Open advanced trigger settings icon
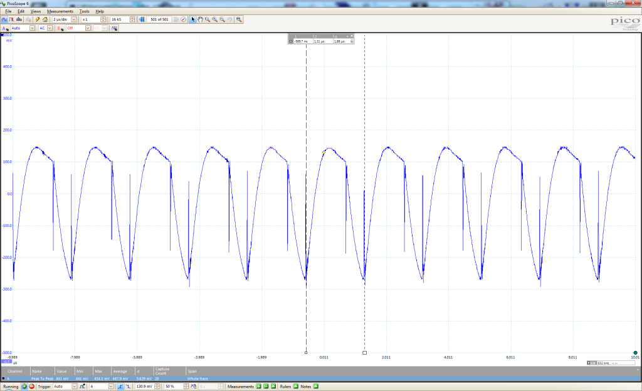642x391 pixels. [x=83, y=387]
